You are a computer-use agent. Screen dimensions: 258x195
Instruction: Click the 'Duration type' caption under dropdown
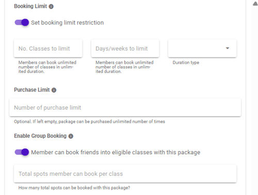[186, 63]
